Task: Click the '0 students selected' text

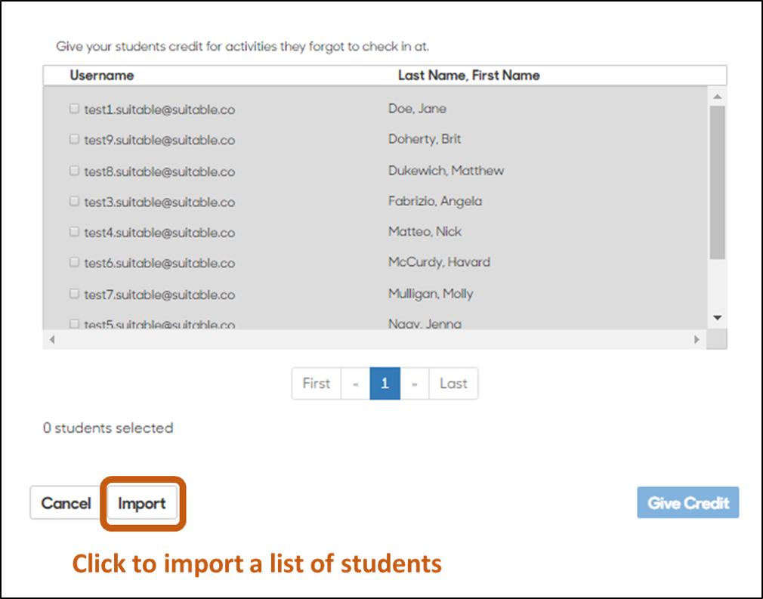Action: point(108,428)
